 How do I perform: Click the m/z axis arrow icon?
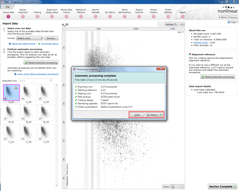183,32
